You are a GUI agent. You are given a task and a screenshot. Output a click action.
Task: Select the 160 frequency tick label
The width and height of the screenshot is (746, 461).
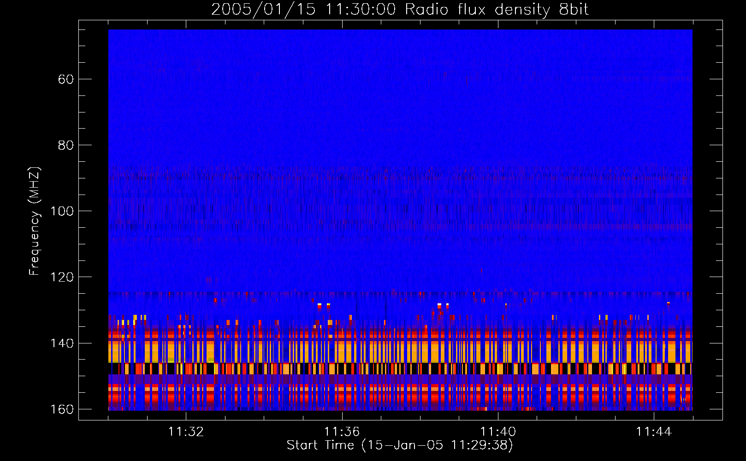(62, 409)
